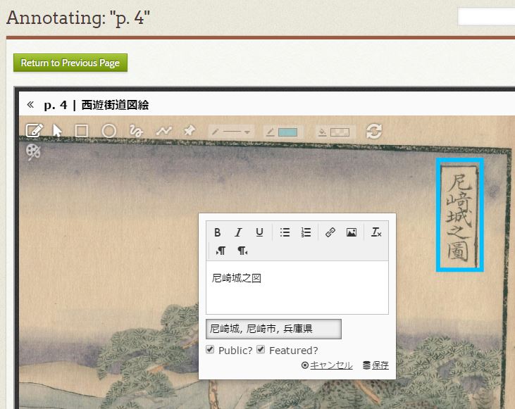
Task: Select the pointer arrow tool
Action: coord(57,131)
